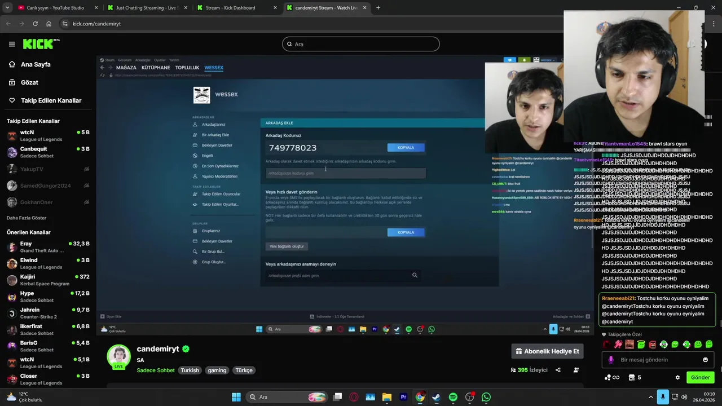
Task: Click KÜTÜPHANE in streamed Steam window
Action: [156, 68]
